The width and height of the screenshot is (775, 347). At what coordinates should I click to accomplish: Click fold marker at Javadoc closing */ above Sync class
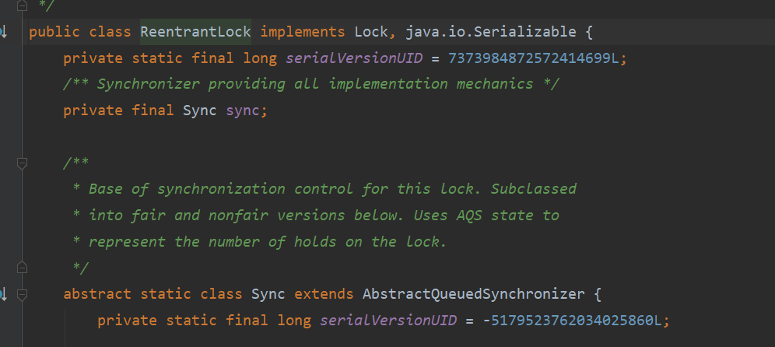22,268
